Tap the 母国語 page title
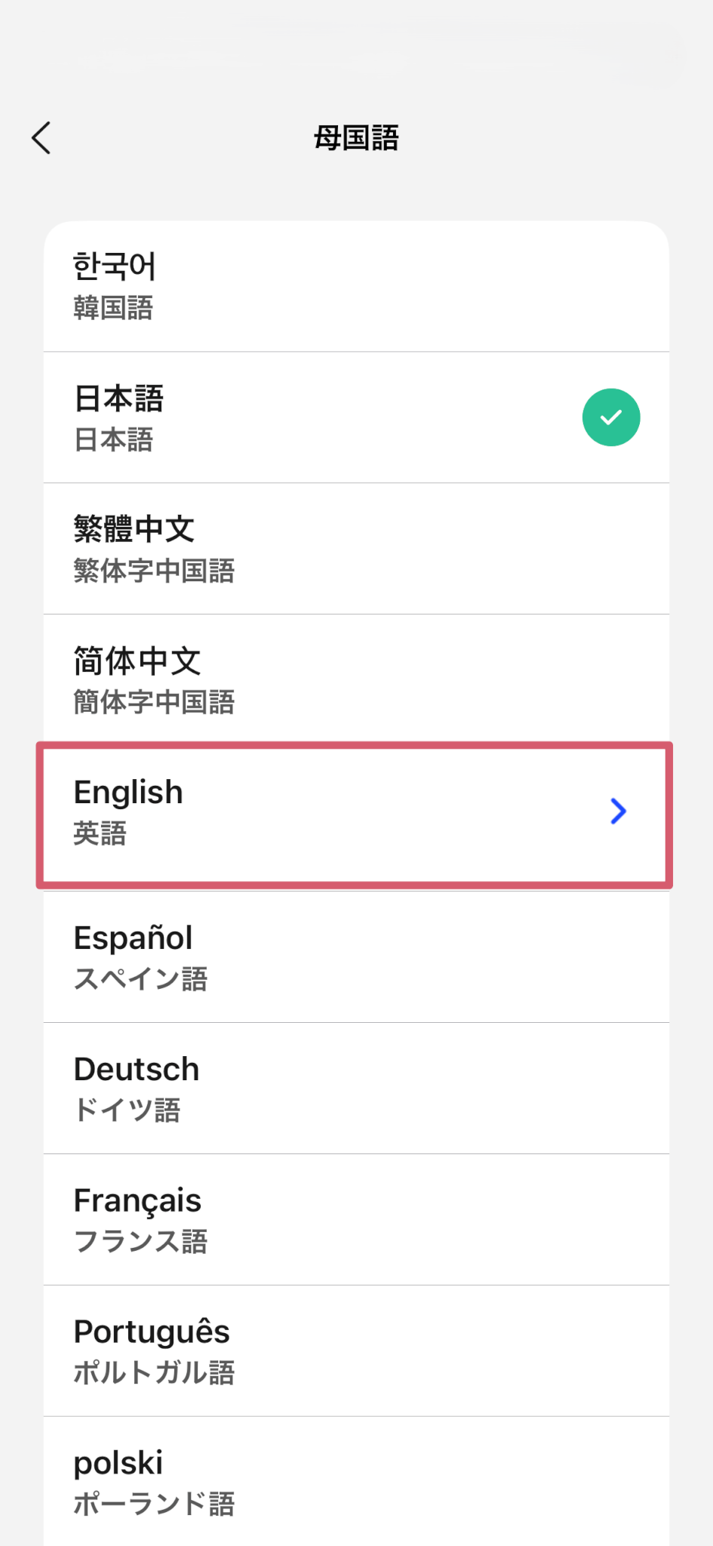 tap(356, 138)
